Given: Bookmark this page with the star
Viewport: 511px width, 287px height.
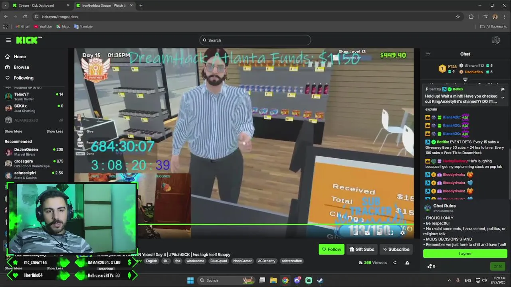Looking at the screenshot, I should [x=458, y=17].
